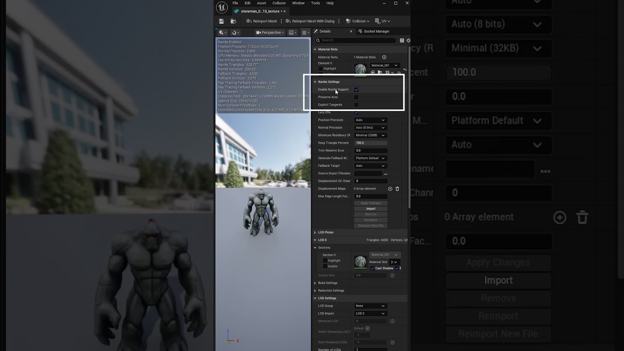Click the Import button in Nanite settings
The width and height of the screenshot is (624, 351).
370,209
